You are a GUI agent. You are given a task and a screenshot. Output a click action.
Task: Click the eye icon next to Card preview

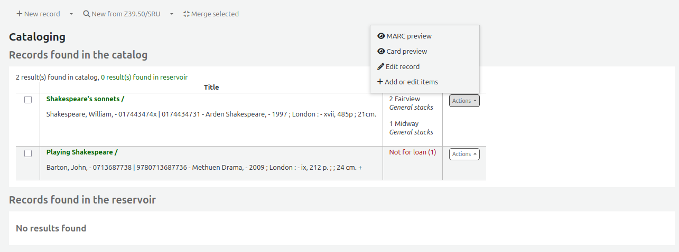(x=381, y=52)
